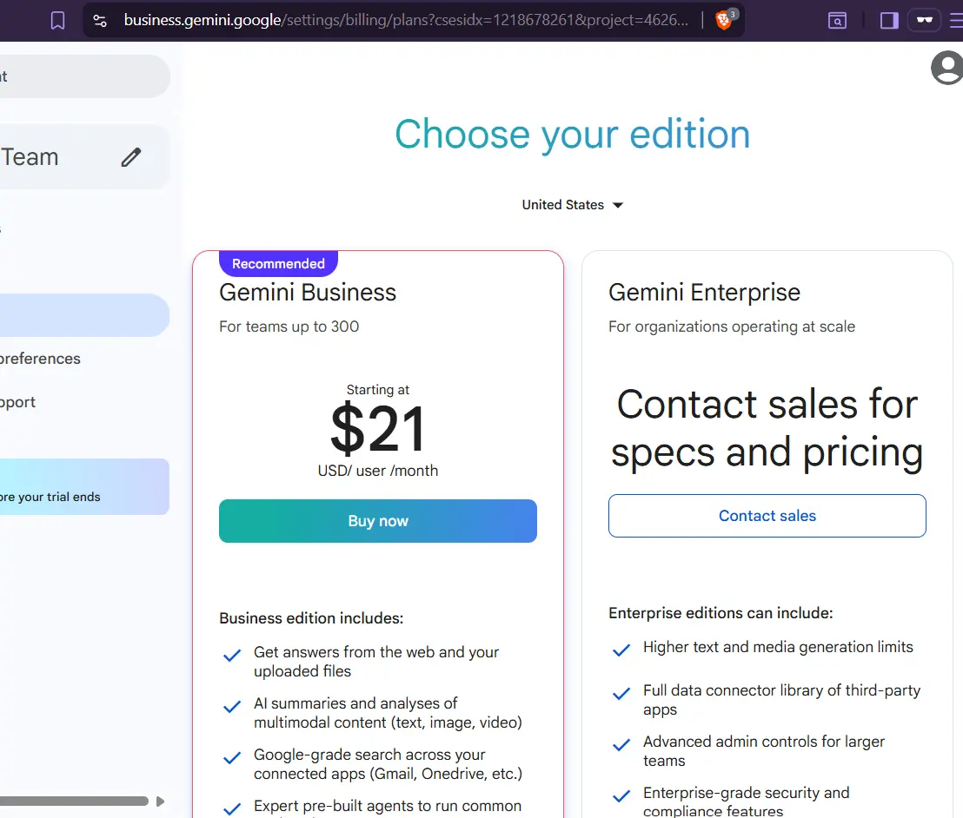
Task: Open the Brave Shields lion icon
Action: pos(724,20)
